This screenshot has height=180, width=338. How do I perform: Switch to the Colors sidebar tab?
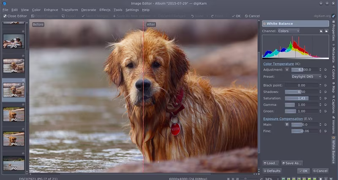(x=333, y=73)
